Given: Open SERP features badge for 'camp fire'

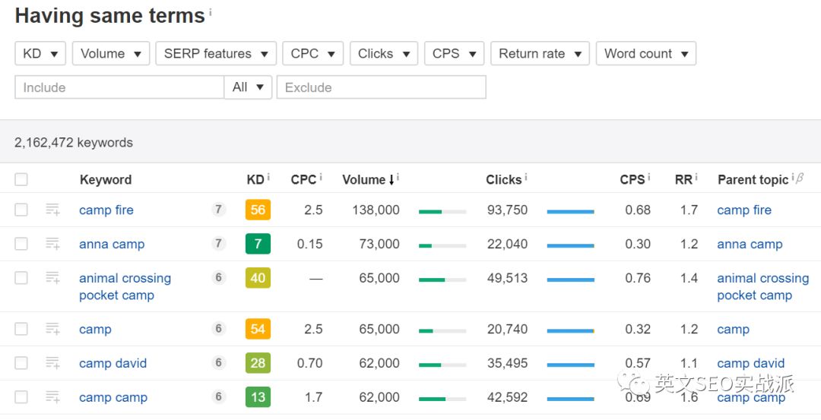Looking at the screenshot, I should pyautogui.click(x=219, y=210).
